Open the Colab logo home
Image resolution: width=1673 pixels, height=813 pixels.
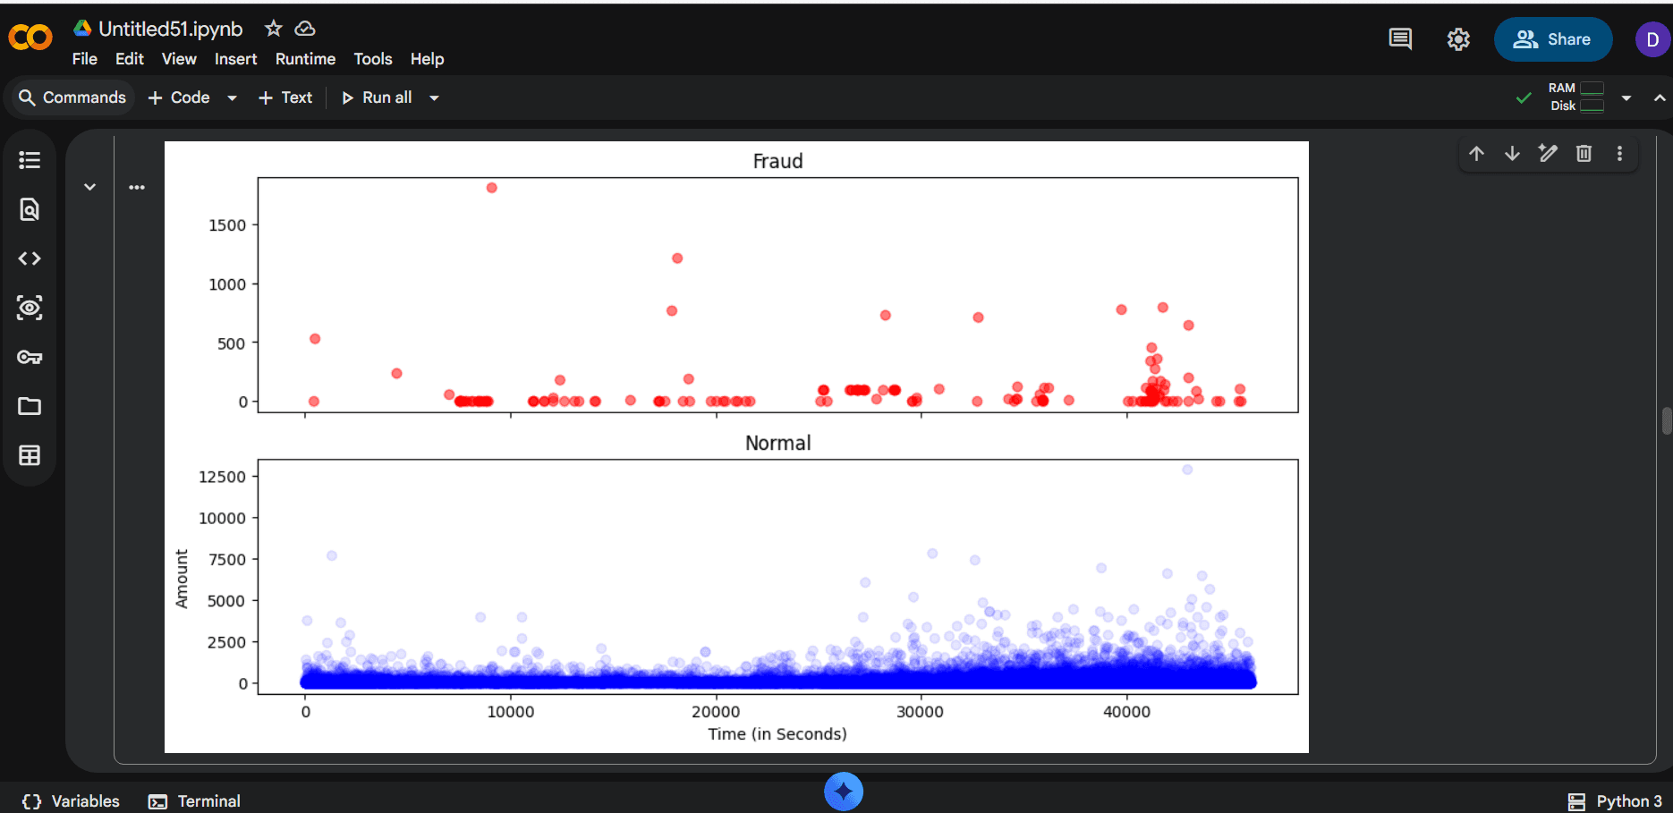(30, 38)
